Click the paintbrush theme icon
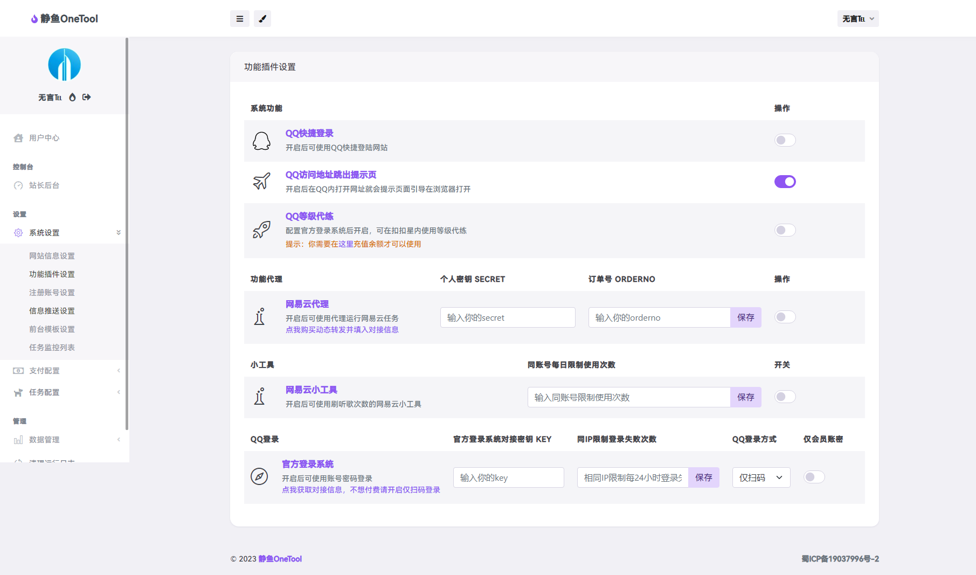This screenshot has height=575, width=976. click(262, 19)
